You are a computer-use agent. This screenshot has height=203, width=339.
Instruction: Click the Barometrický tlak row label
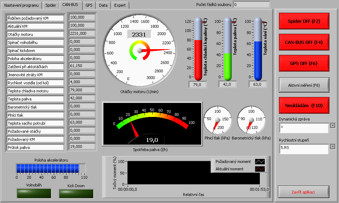coord(35,107)
